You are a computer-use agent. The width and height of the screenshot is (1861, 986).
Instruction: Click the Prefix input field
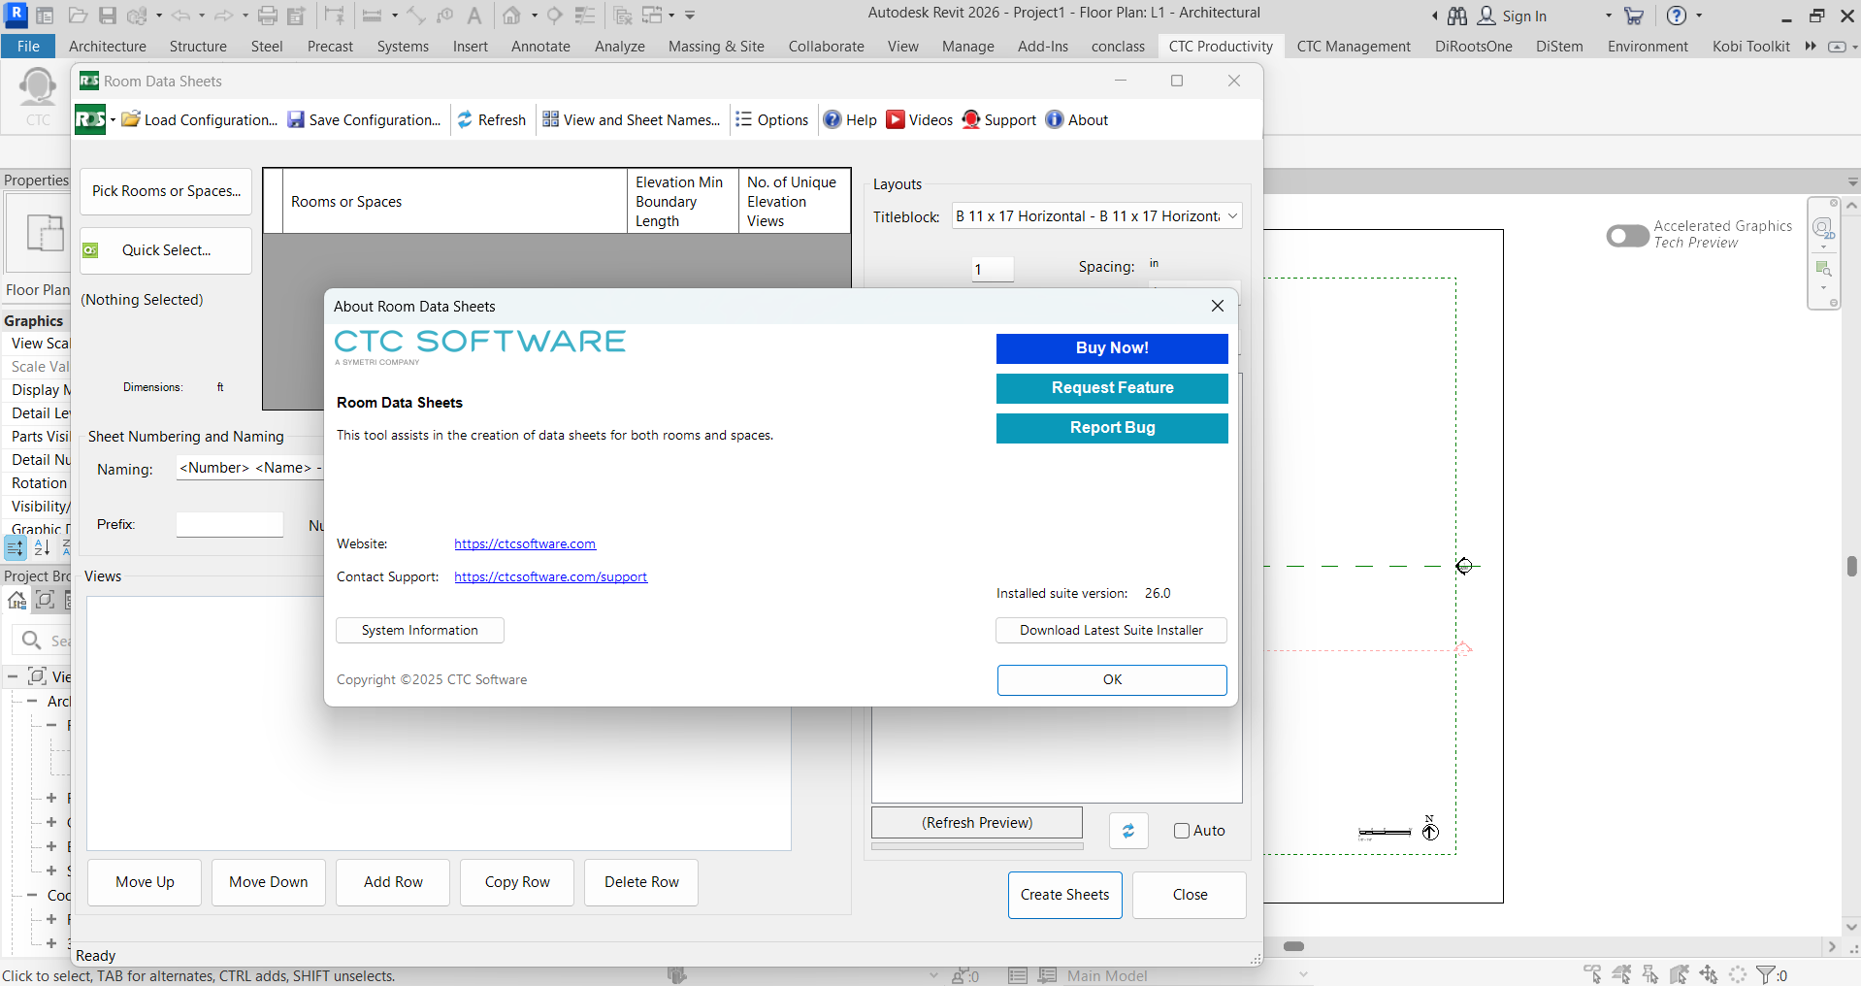(x=229, y=525)
